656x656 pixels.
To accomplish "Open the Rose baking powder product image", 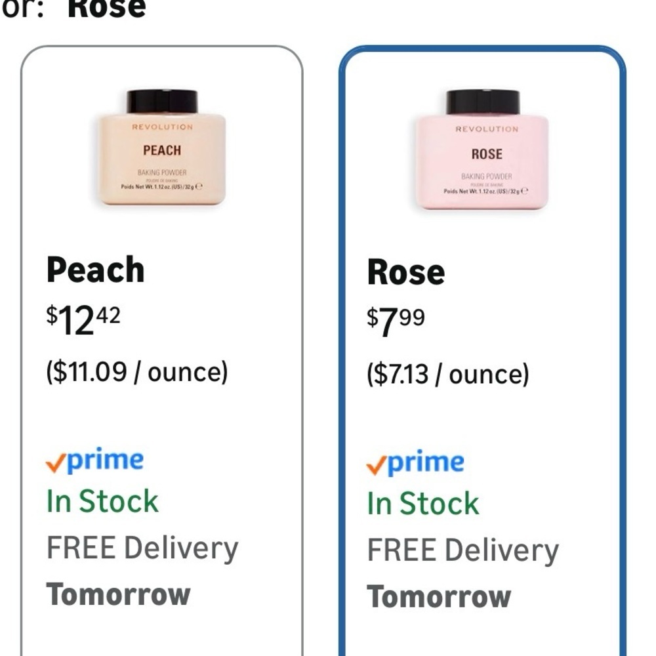I will coord(483,151).
